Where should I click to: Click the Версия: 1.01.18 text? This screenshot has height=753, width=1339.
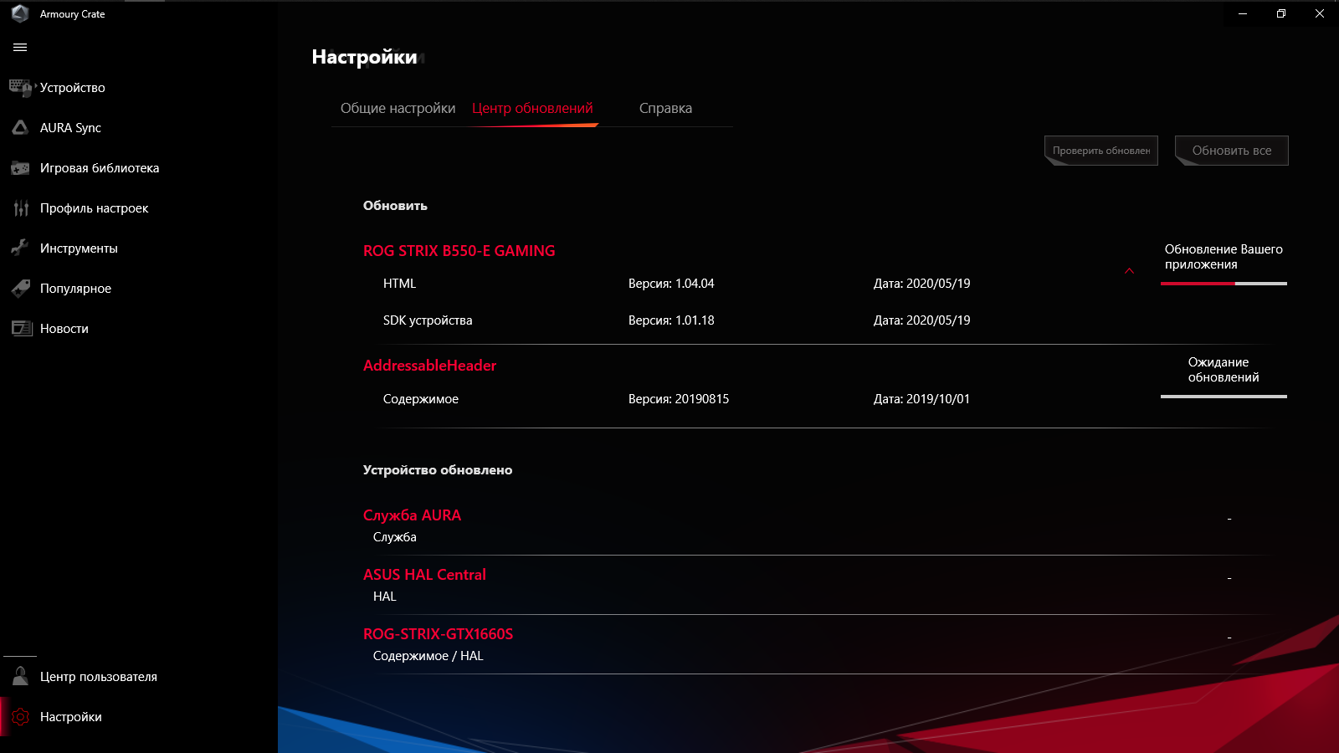coord(671,320)
